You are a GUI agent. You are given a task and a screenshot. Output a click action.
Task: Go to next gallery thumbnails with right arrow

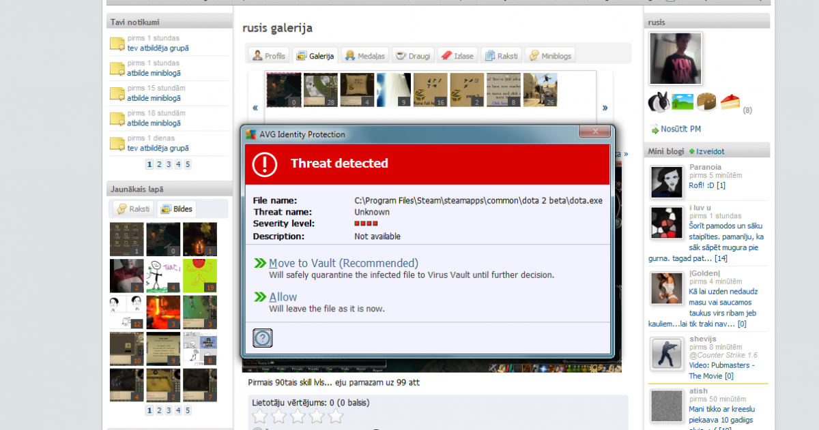point(604,108)
